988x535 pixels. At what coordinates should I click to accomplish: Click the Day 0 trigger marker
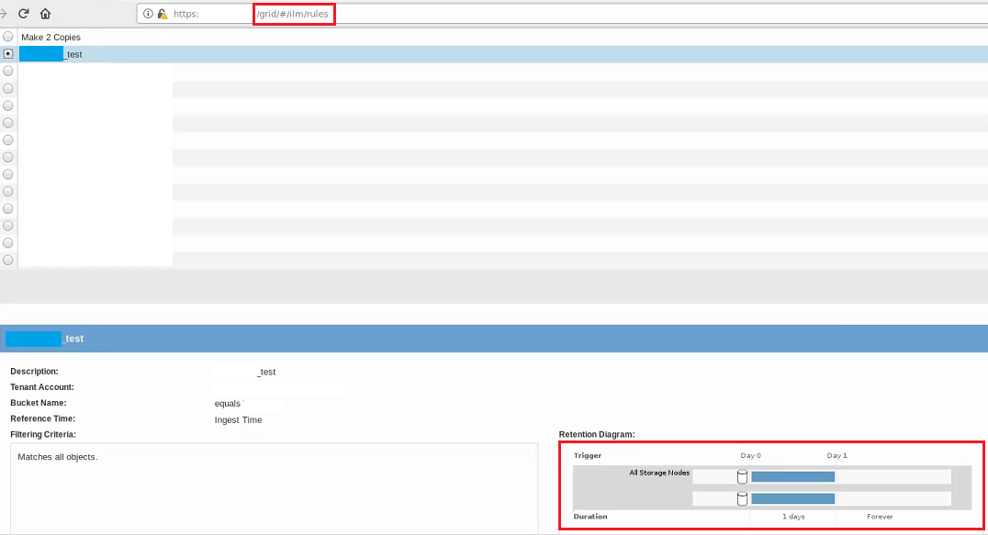click(x=750, y=455)
